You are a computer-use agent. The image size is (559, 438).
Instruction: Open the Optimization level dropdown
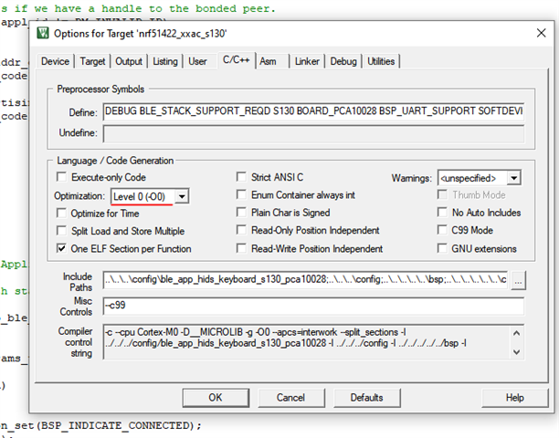pos(183,195)
